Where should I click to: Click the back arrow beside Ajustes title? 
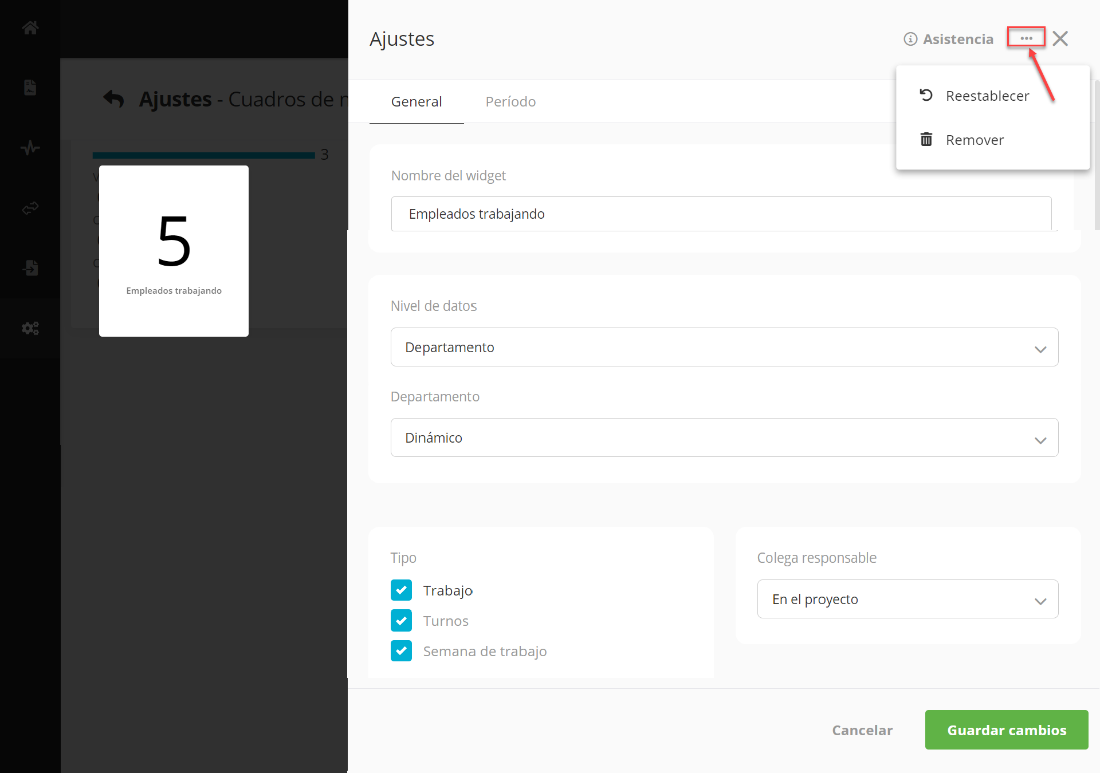(114, 99)
